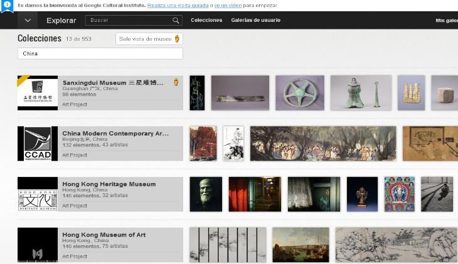Open the folding screen ink painting

pyautogui.click(x=228, y=245)
